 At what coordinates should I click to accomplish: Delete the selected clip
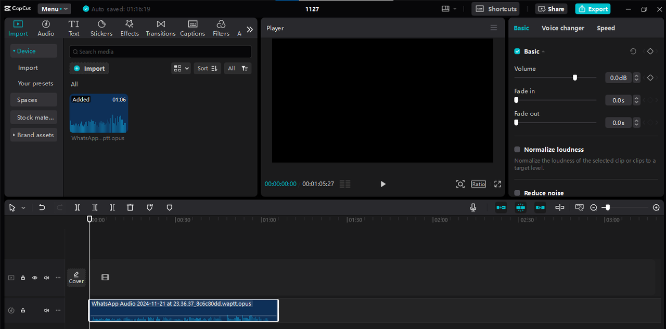[x=130, y=207]
